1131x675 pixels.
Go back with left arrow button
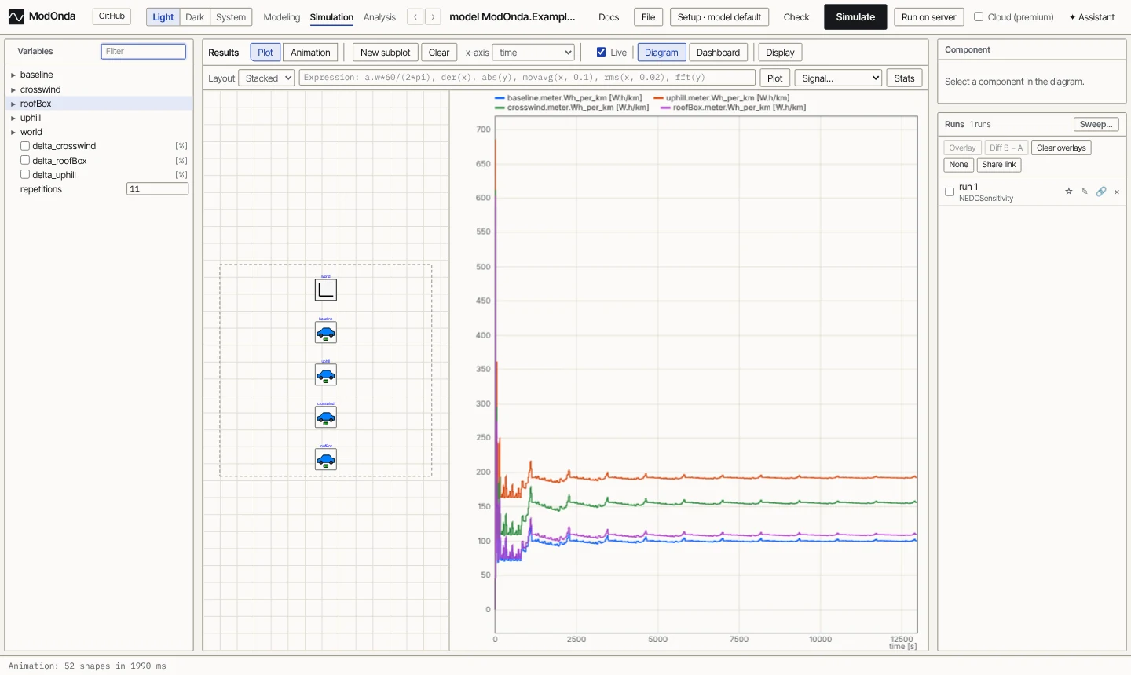(x=415, y=16)
